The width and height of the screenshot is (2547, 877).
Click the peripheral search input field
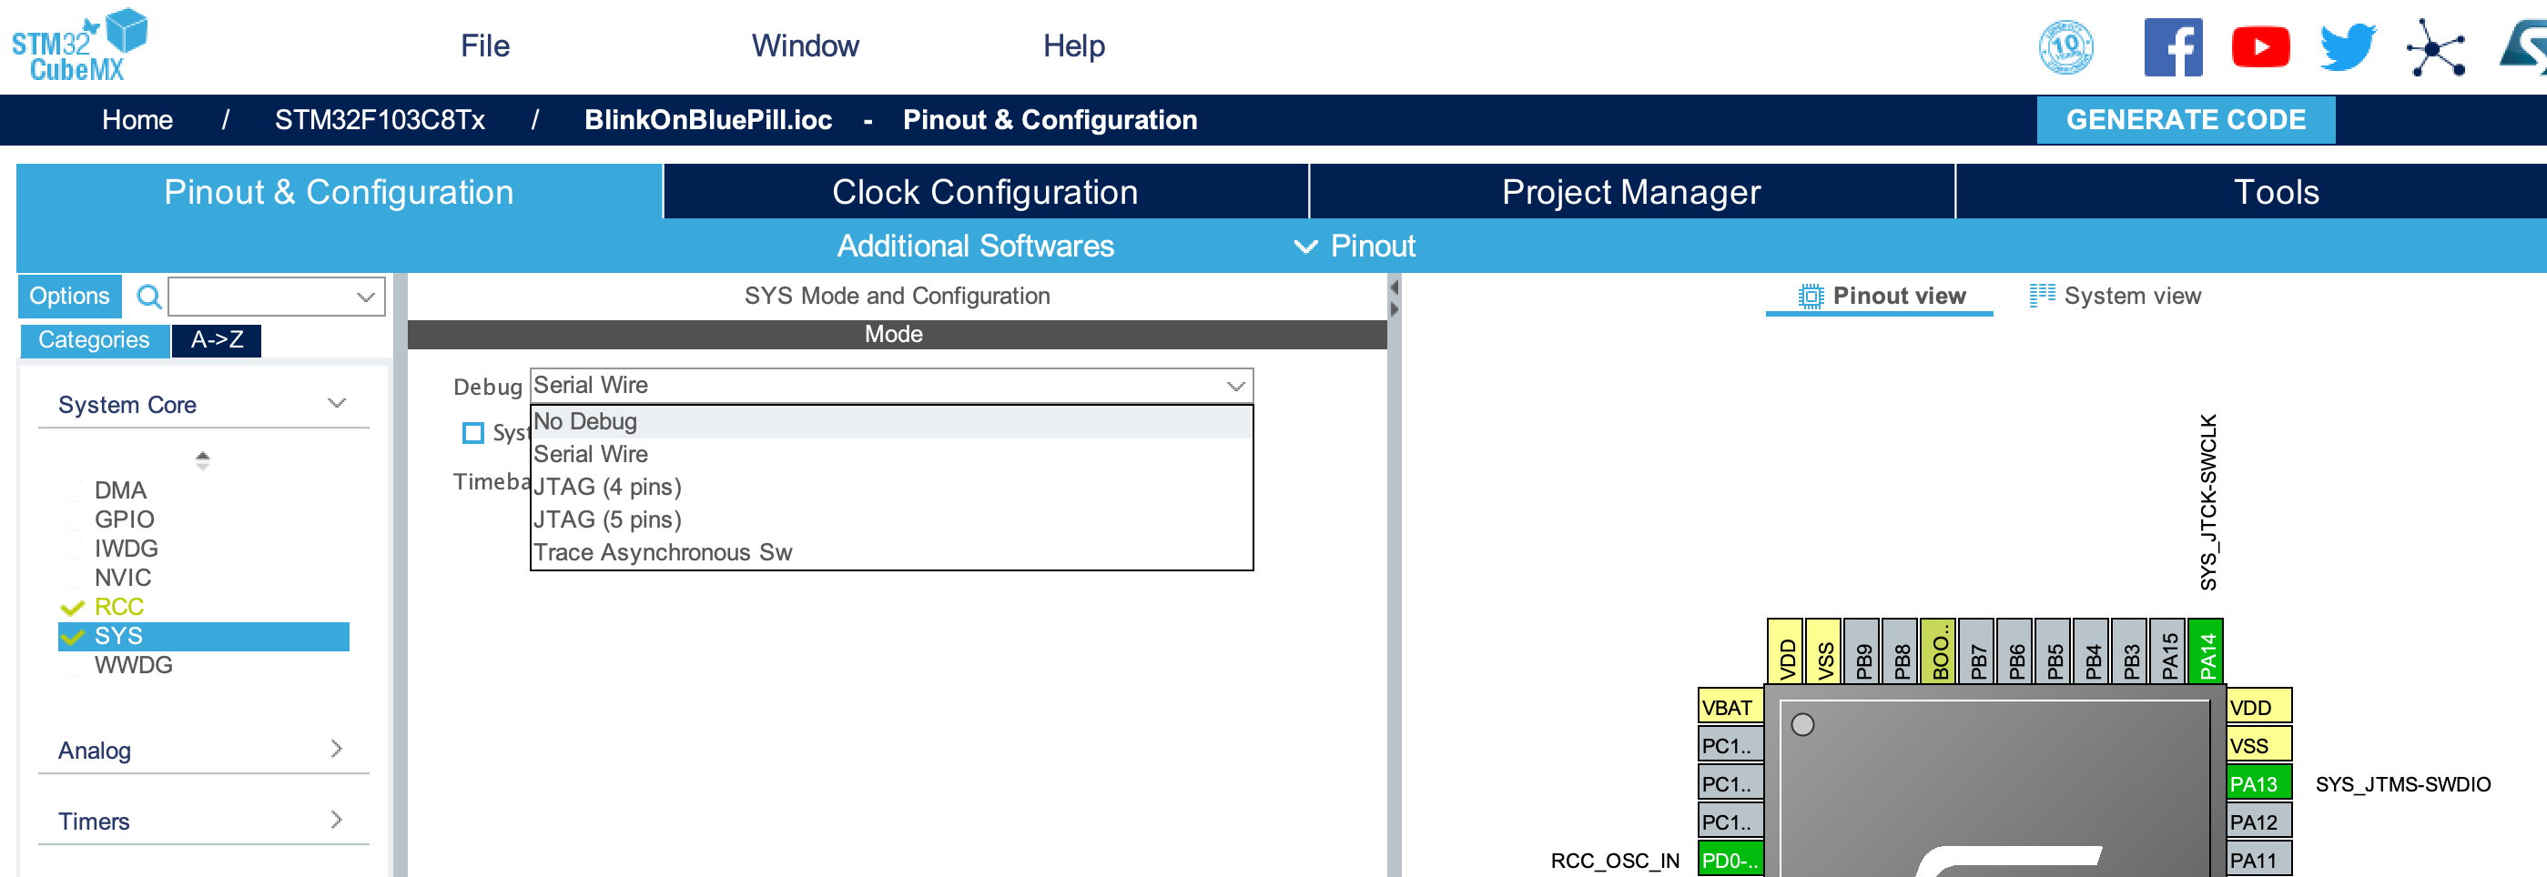pos(262,297)
